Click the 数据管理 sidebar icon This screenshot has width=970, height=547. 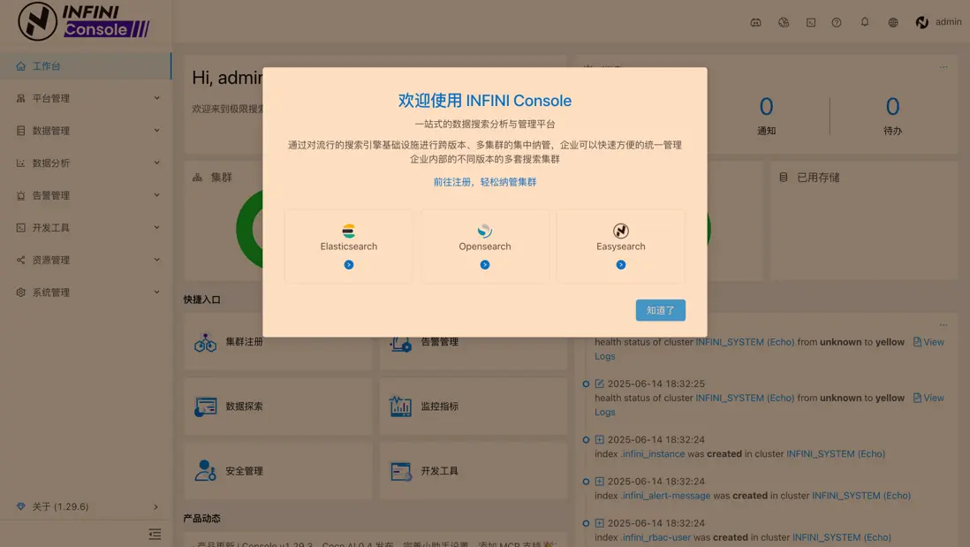point(20,131)
